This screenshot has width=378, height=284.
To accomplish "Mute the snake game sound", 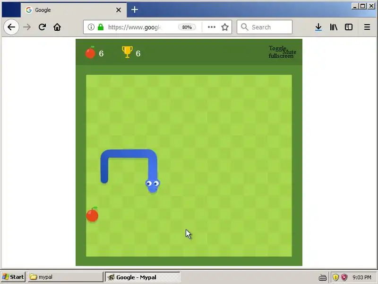I will tap(290, 52).
